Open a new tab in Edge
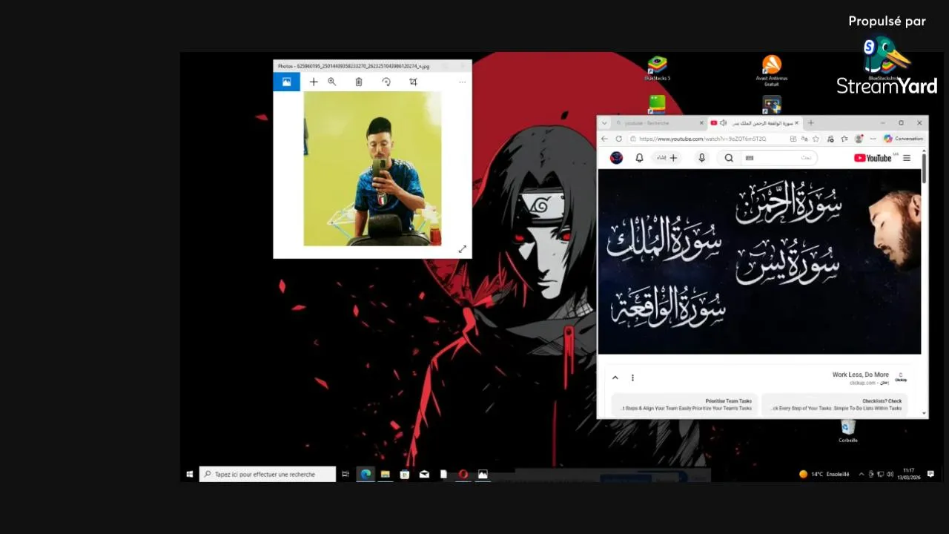Screen dimensions: 949x534 810,123
